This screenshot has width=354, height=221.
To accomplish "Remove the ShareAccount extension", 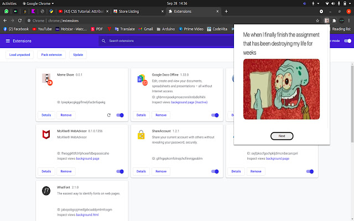I will pyautogui.click(x=161, y=171).
